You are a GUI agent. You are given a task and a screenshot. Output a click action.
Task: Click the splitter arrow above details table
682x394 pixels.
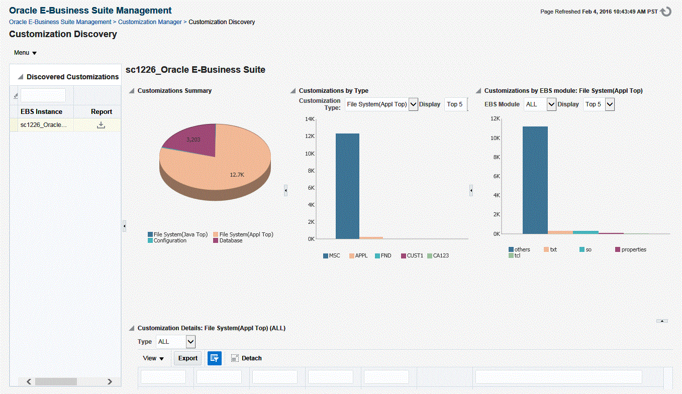(662, 320)
